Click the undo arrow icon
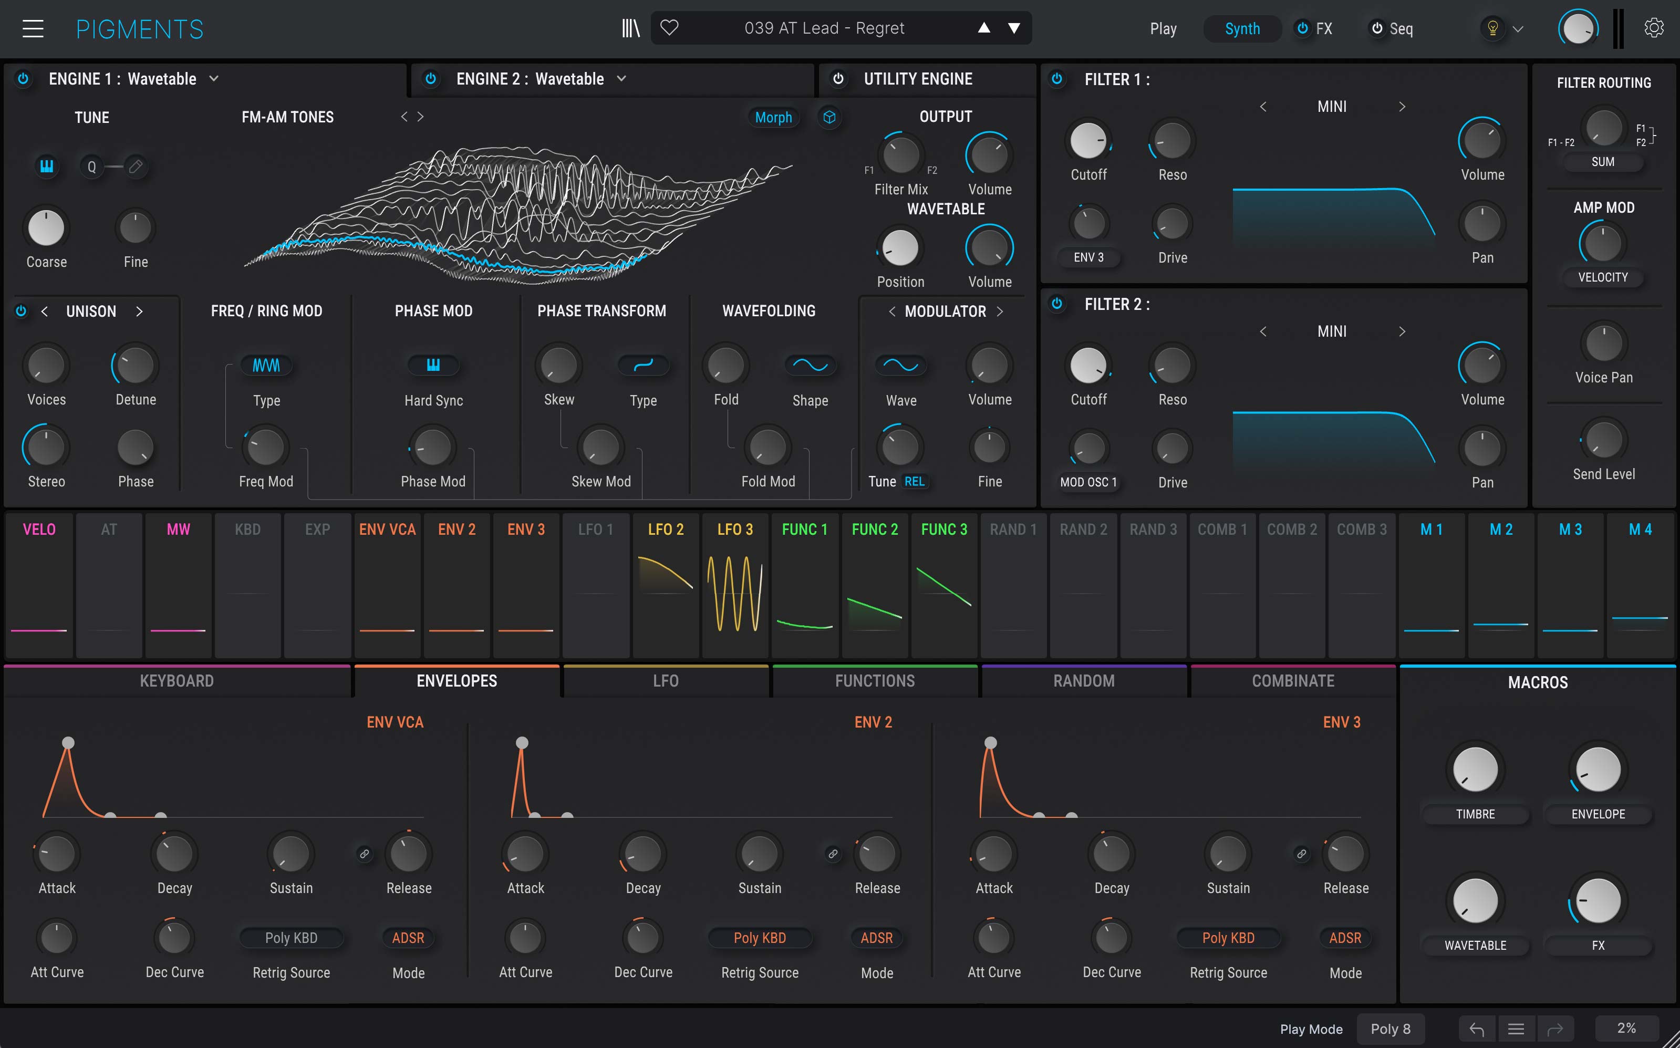The height and width of the screenshot is (1048, 1680). click(x=1476, y=1029)
